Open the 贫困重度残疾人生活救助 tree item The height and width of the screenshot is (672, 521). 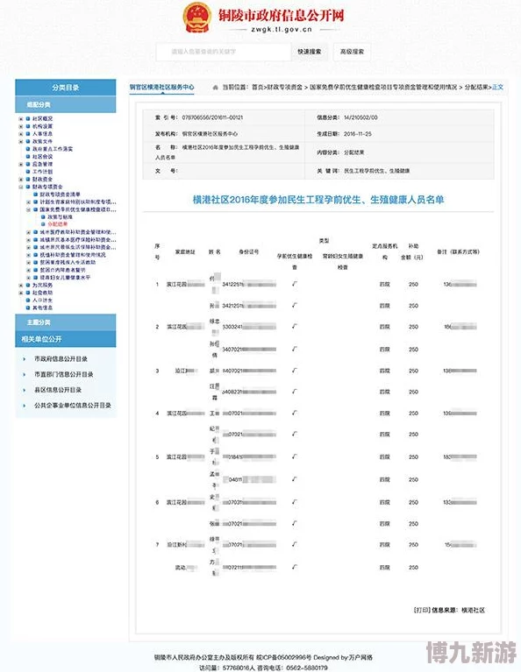[x=68, y=262]
